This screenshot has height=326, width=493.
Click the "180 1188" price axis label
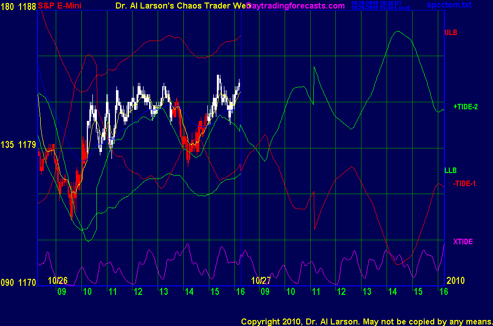coord(18,7)
